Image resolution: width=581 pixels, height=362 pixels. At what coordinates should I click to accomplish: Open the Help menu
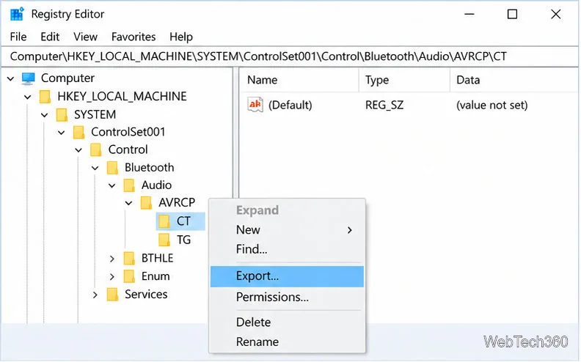point(181,37)
